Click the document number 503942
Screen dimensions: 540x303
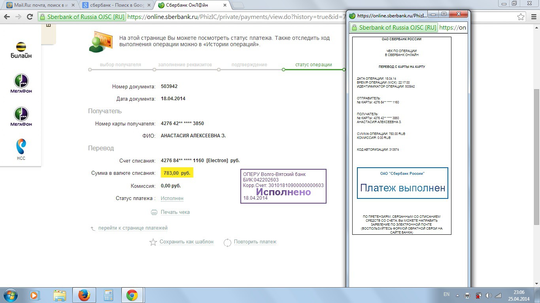click(169, 86)
